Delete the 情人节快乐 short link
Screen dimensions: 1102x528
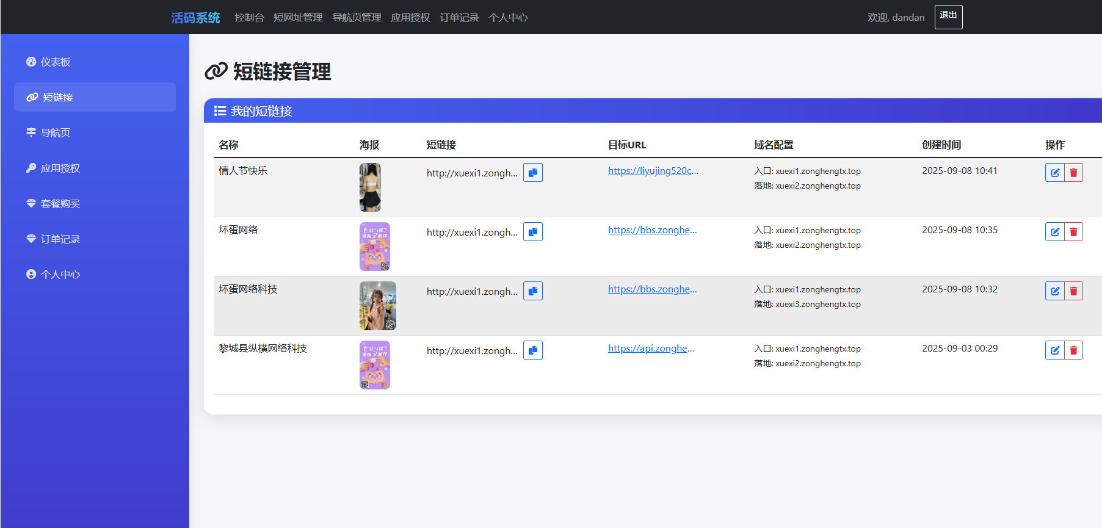point(1073,173)
